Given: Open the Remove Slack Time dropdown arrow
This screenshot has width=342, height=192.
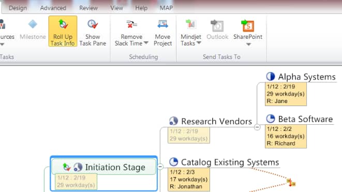Looking at the screenshot, I should click(x=146, y=43).
